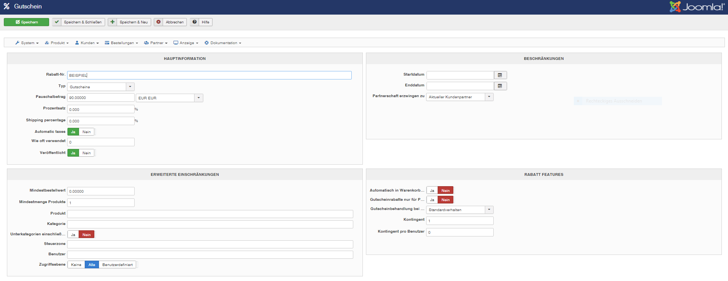728x281 pixels.
Task: Click the Startdatum calendar icon
Action: 500,75
